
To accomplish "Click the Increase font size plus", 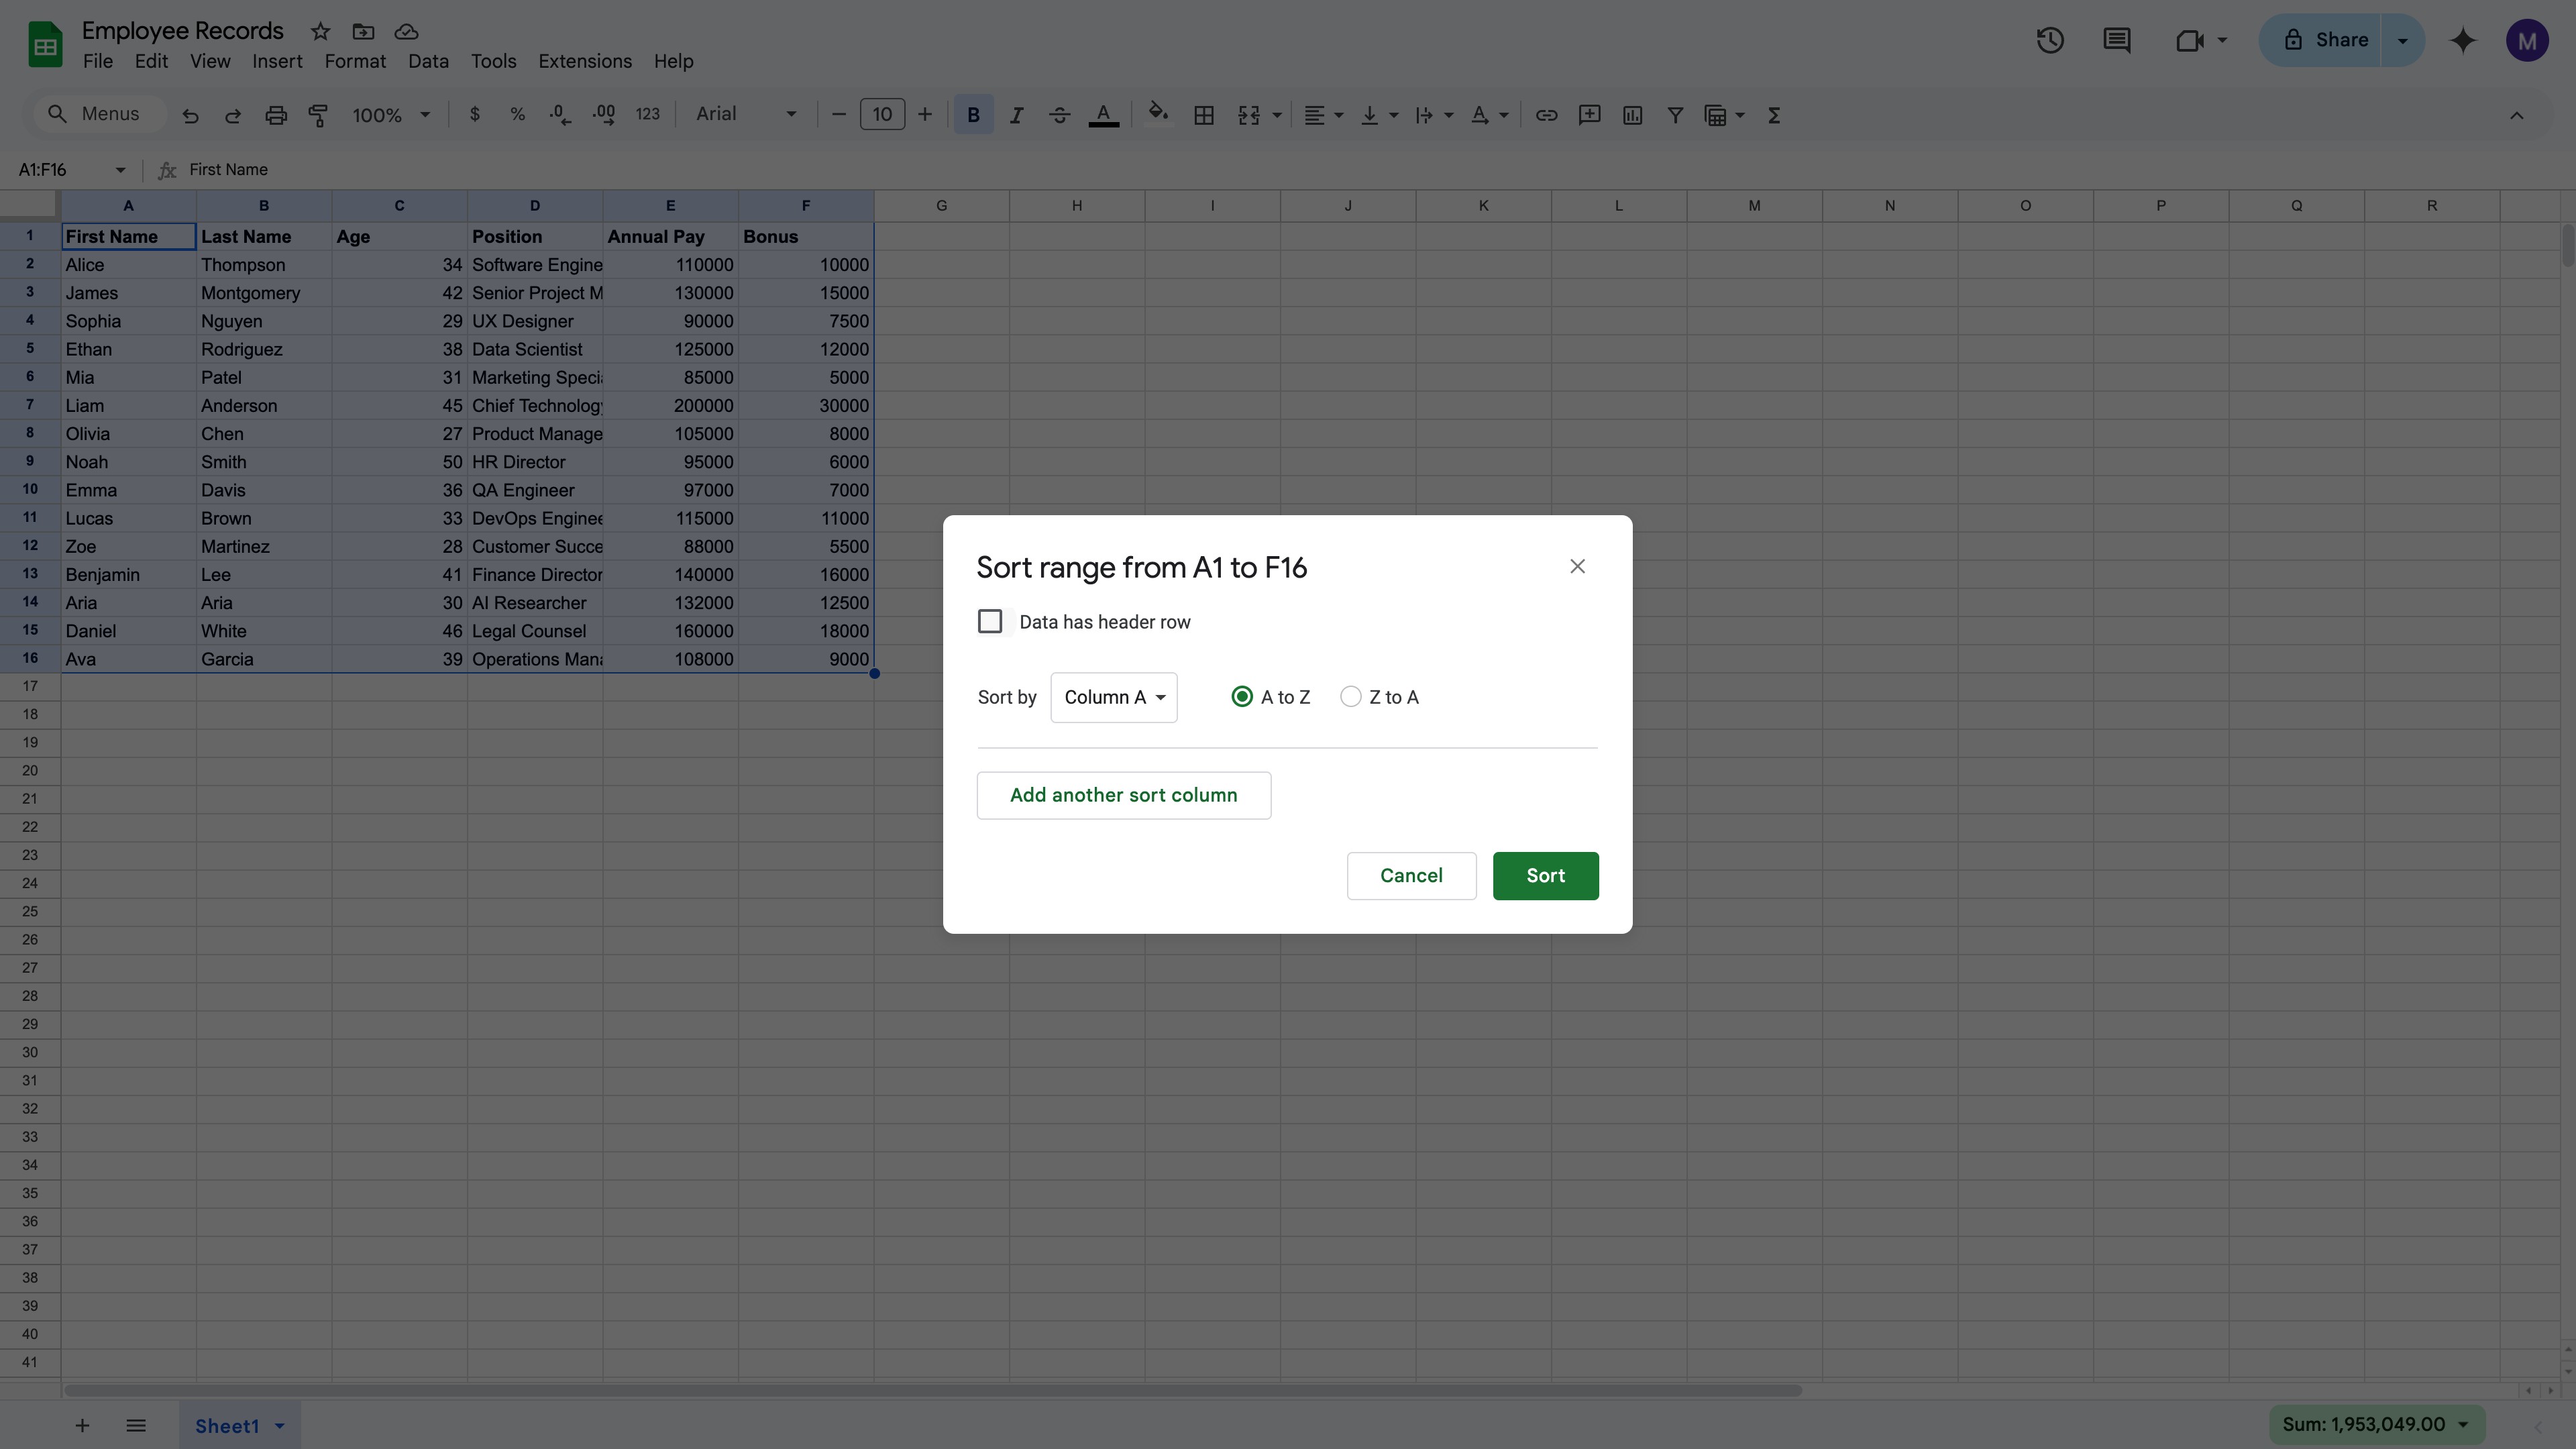I will click(925, 114).
